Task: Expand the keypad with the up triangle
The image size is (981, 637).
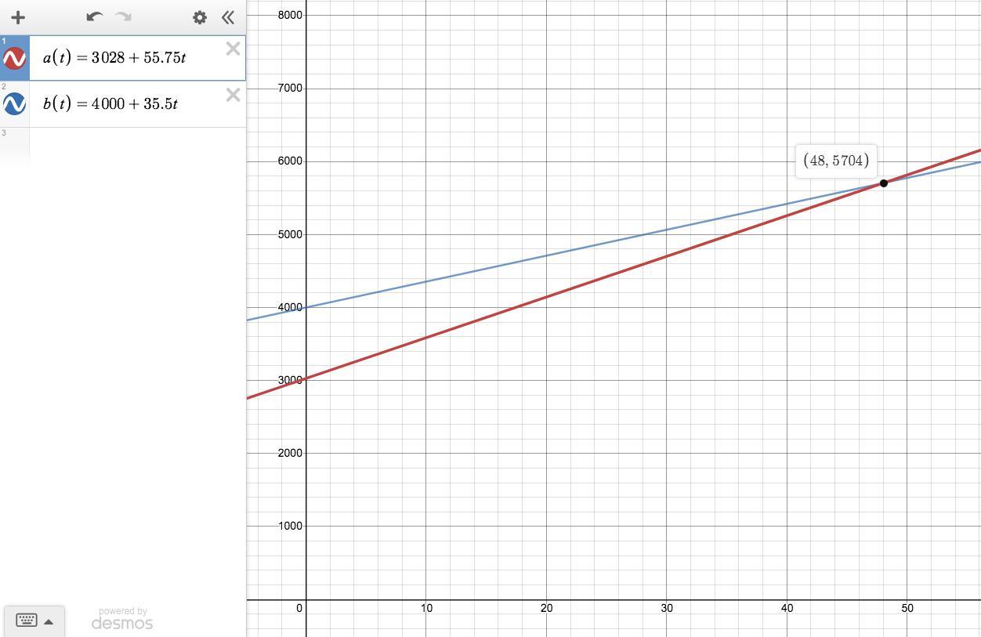Action: click(49, 621)
